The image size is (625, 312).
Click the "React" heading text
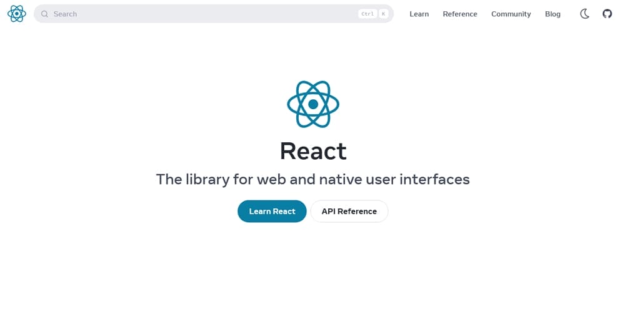[313, 151]
